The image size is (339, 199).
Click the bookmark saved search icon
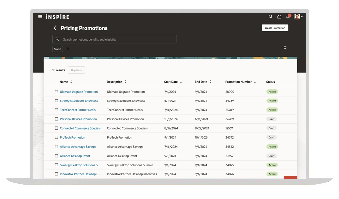pos(285,48)
